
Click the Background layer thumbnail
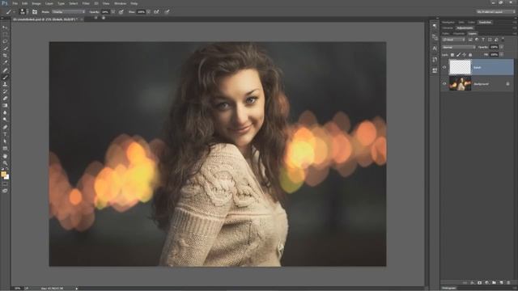[x=460, y=84]
